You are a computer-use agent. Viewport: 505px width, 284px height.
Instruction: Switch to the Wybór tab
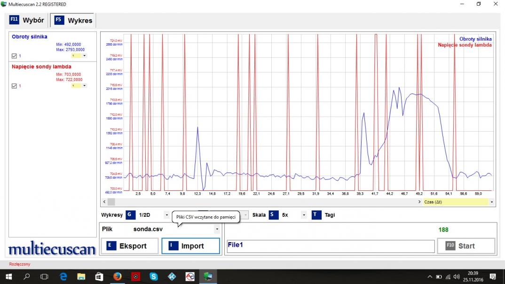[27, 20]
